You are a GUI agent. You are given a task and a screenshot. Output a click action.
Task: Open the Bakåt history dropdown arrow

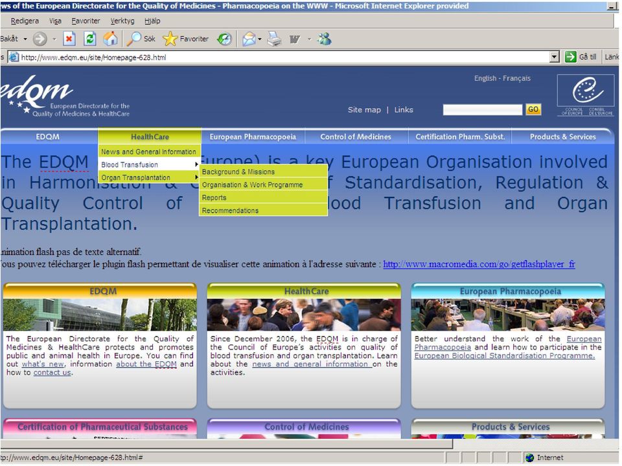(25, 39)
